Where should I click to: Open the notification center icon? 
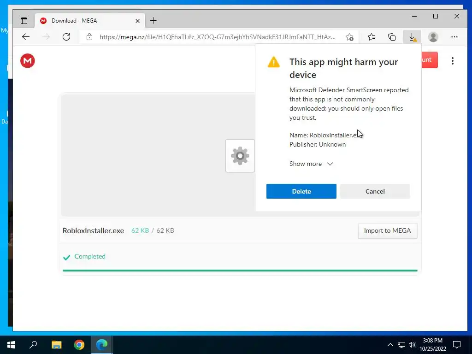[457, 345]
